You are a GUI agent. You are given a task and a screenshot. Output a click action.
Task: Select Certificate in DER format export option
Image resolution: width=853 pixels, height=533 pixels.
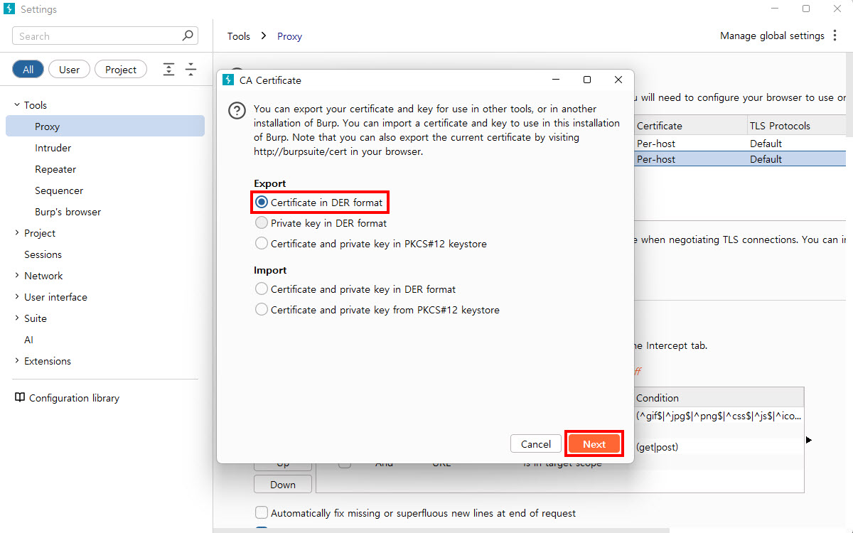(319, 203)
